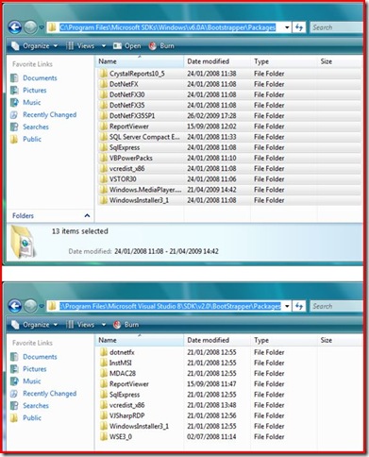Click Search box in top window
The height and width of the screenshot is (457, 369).
(x=337, y=27)
